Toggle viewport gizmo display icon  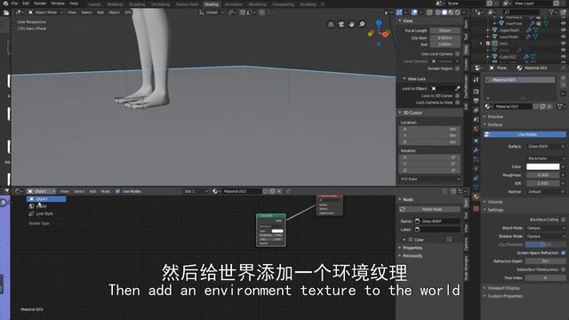[x=399, y=12]
